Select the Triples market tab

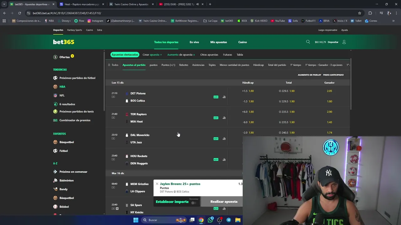coord(212,65)
